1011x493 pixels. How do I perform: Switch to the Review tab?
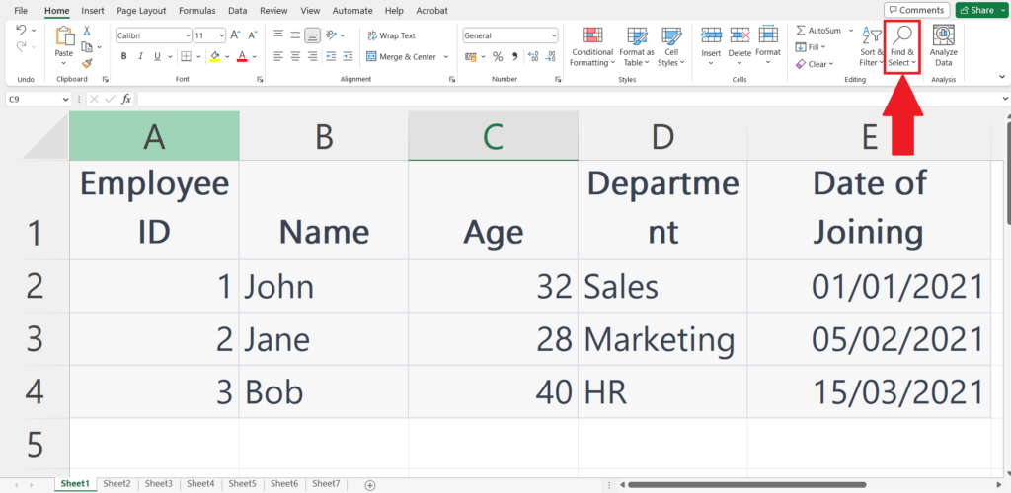click(x=273, y=10)
